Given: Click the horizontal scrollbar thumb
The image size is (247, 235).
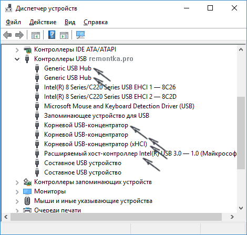Looking at the screenshot, I should [116, 217].
